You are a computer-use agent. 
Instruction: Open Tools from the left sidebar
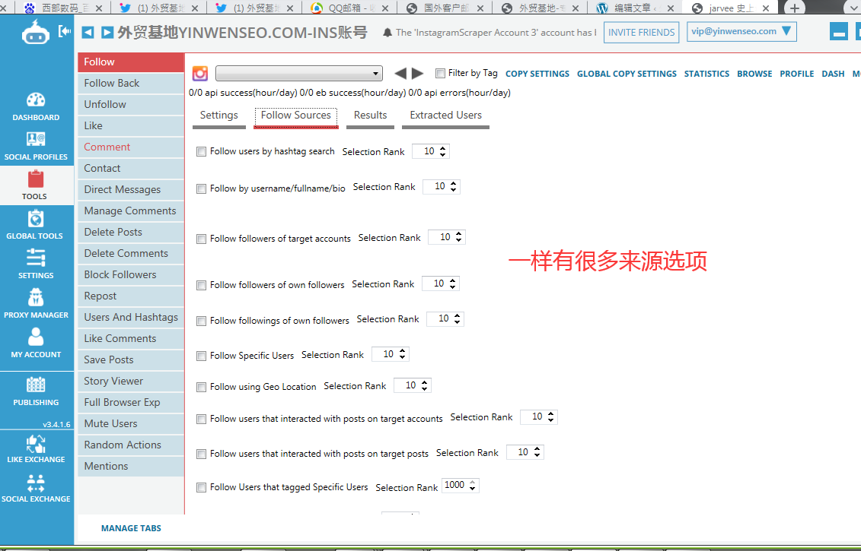point(35,185)
